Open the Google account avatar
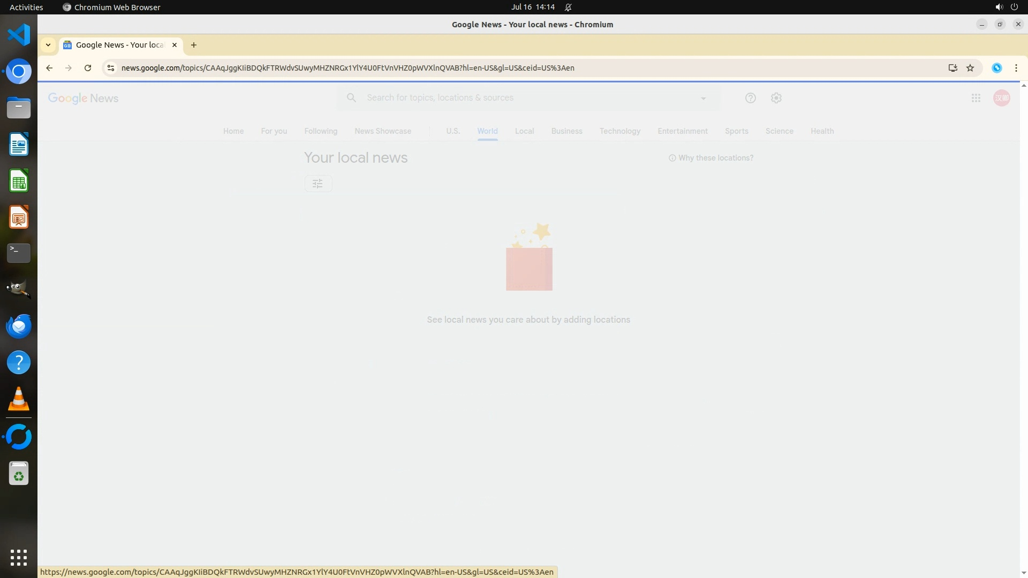Viewport: 1028px width, 578px height. click(x=1002, y=98)
